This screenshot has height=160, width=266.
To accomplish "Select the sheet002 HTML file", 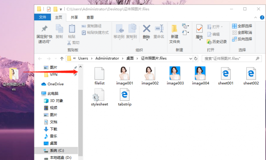I will (251, 76).
